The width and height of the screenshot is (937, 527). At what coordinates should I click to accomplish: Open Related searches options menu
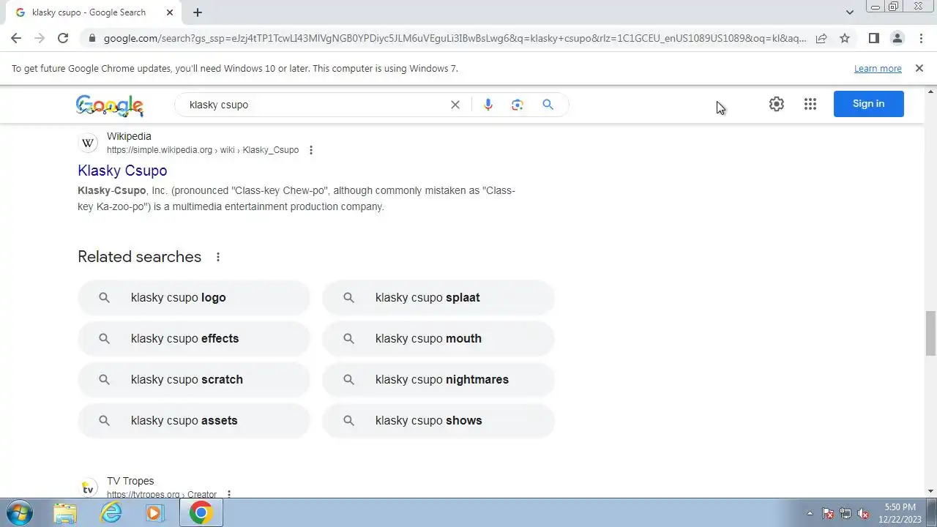pos(218,257)
